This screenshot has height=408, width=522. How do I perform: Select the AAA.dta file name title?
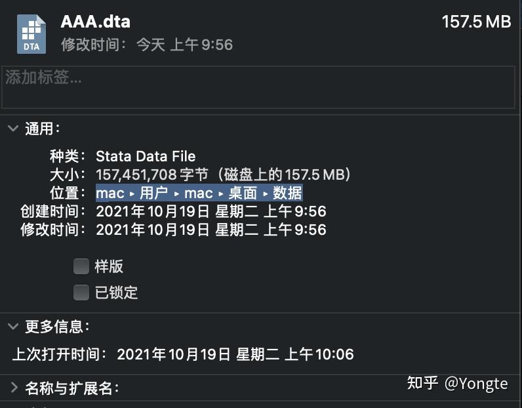pyautogui.click(x=96, y=22)
